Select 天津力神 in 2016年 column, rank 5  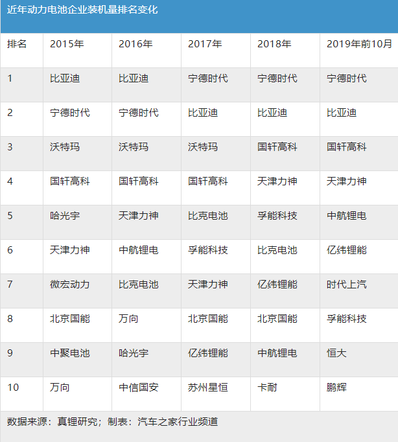139,216
